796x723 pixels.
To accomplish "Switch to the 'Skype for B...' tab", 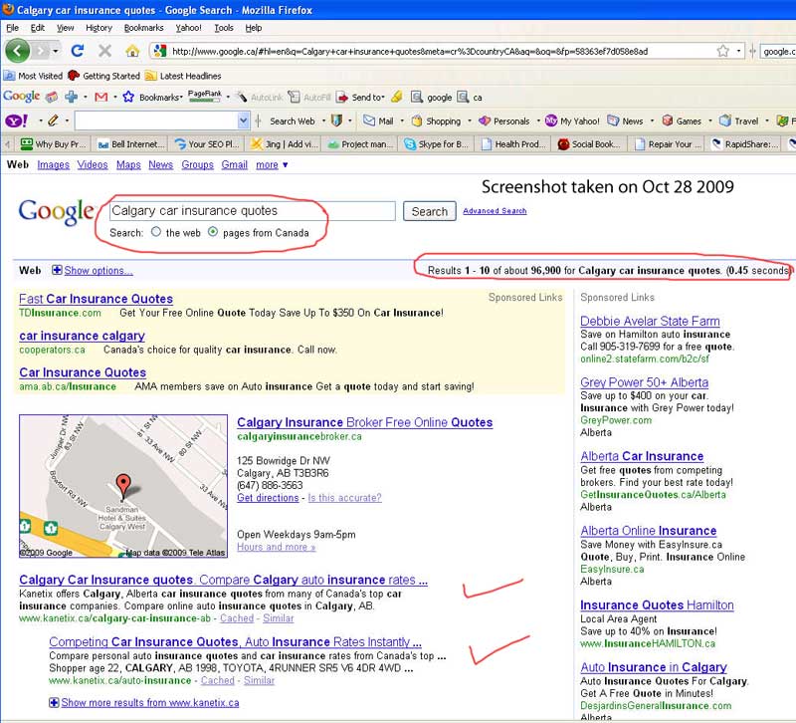I will tap(437, 144).
